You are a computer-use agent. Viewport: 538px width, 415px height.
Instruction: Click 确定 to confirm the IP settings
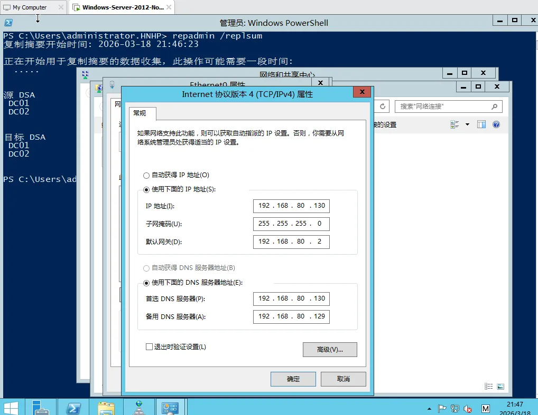(x=293, y=379)
